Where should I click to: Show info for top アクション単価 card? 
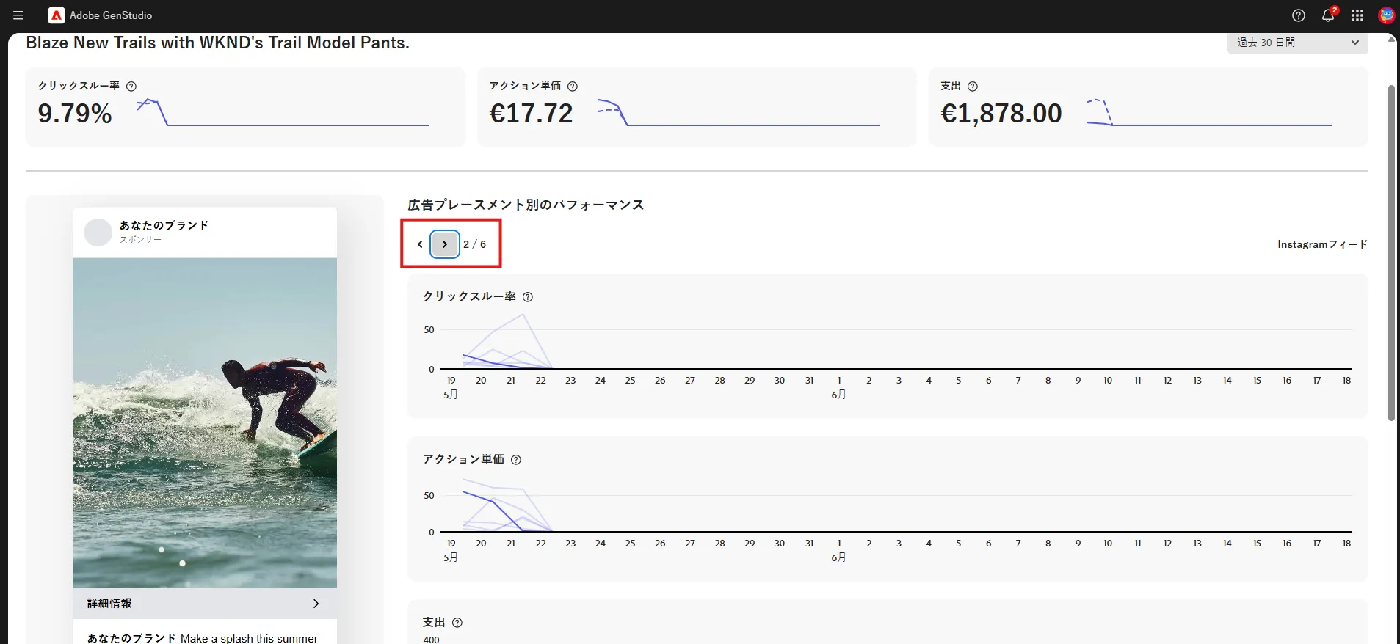(573, 87)
